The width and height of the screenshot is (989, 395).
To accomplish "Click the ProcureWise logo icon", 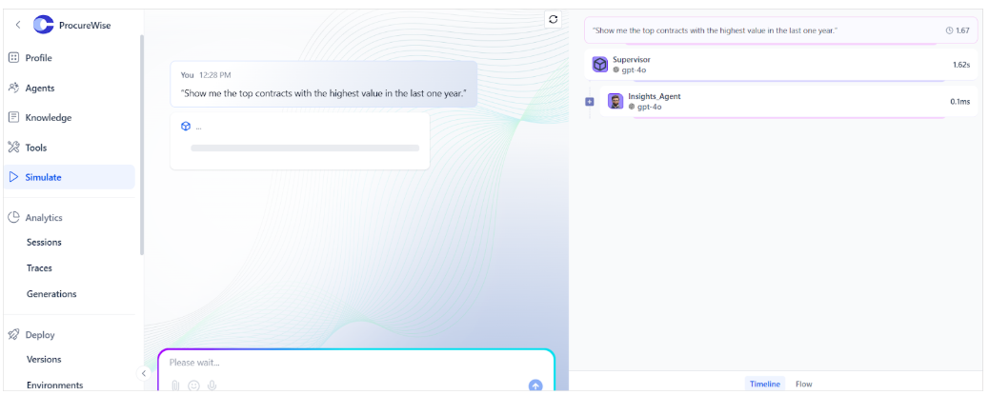I will pyautogui.click(x=44, y=25).
